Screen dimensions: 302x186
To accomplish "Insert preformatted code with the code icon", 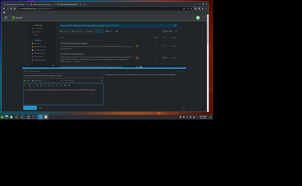I will [45, 85].
